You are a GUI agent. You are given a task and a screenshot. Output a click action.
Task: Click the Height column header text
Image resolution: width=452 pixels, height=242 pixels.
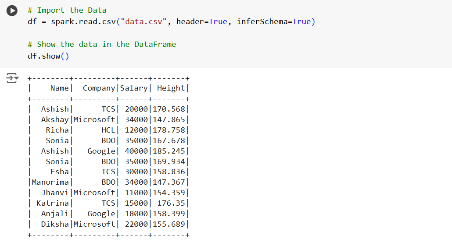171,88
